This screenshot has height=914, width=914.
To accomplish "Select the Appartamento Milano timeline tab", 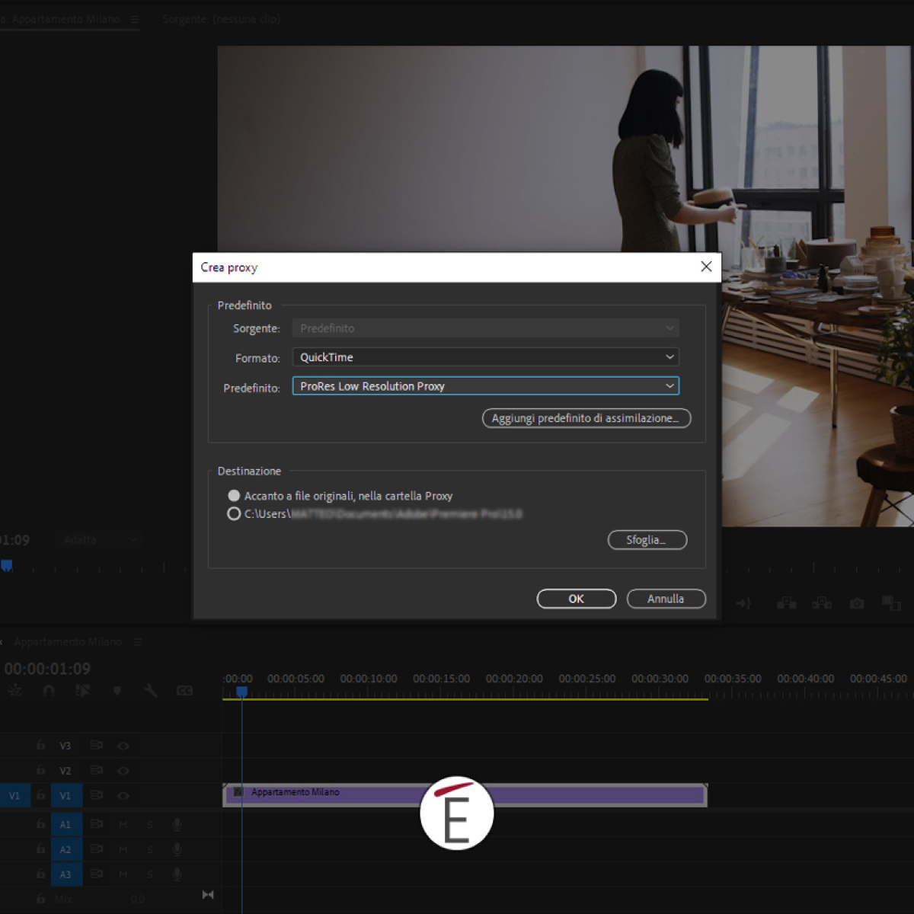I will [68, 642].
